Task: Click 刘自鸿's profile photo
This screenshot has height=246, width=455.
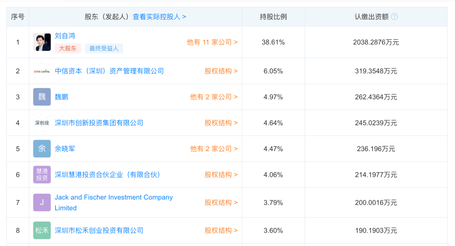Action: pyautogui.click(x=42, y=42)
